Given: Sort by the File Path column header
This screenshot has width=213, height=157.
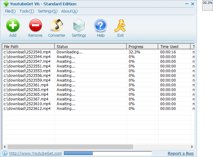Looking at the screenshot, I should (28, 46).
